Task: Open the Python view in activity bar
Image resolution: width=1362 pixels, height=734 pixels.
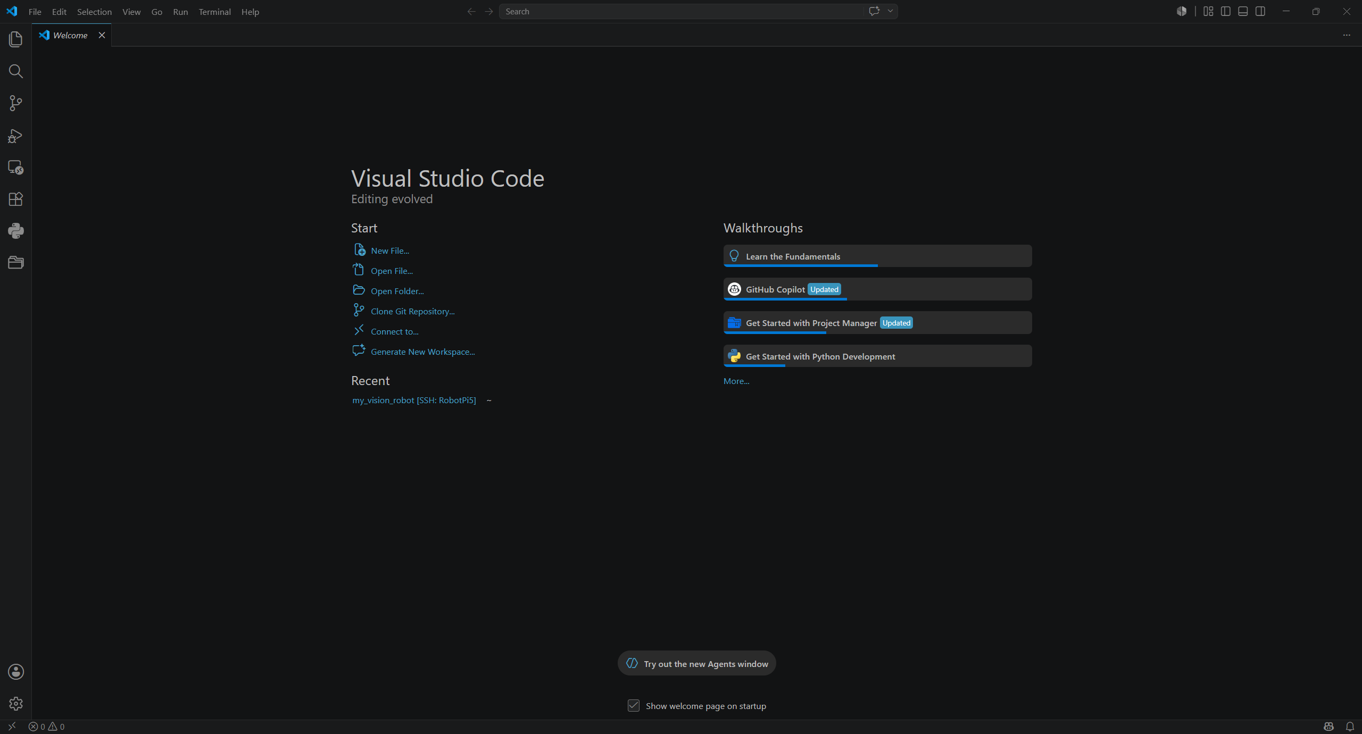Action: [x=16, y=231]
